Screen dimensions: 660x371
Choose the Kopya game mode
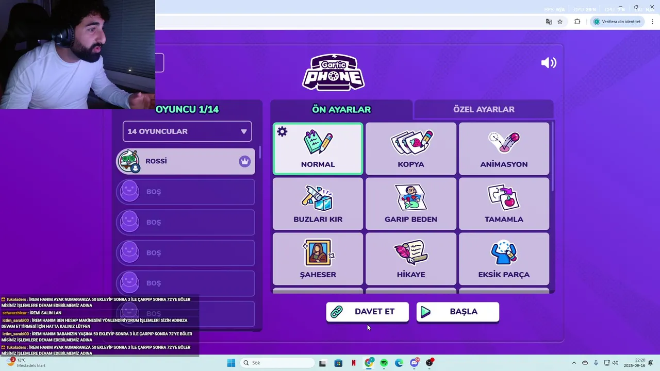[411, 149]
